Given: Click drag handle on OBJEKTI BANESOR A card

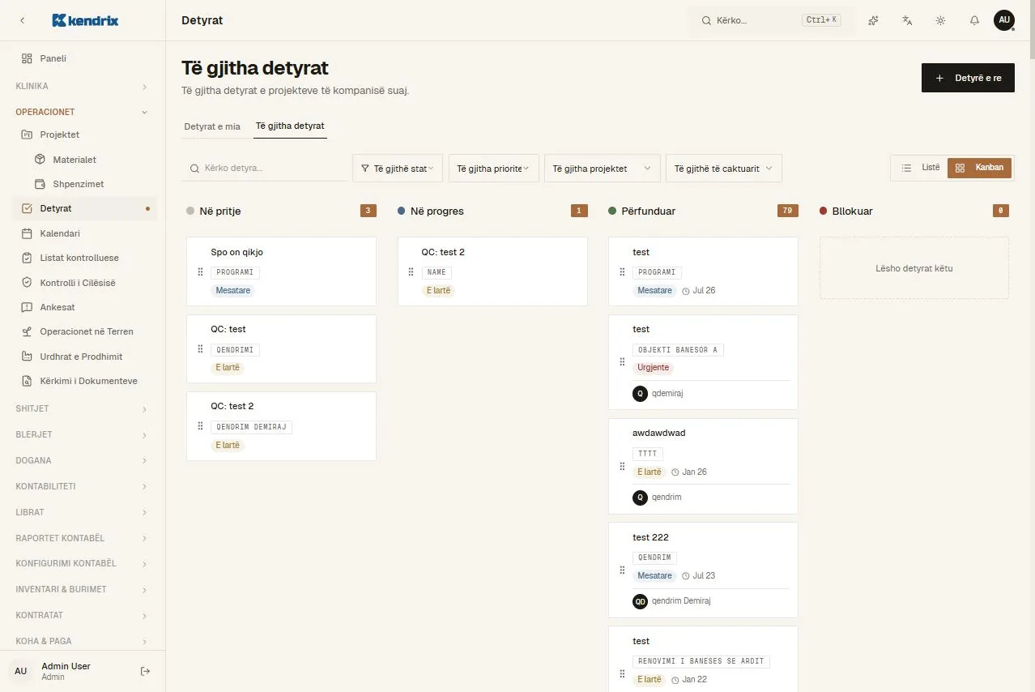Looking at the screenshot, I should coord(622,362).
